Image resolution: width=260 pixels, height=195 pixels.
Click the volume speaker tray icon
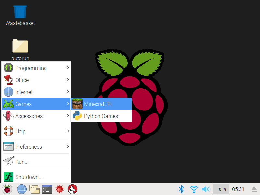coord(206,189)
